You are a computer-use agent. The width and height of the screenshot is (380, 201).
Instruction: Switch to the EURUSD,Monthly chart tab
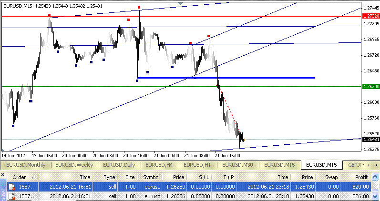tap(26, 165)
